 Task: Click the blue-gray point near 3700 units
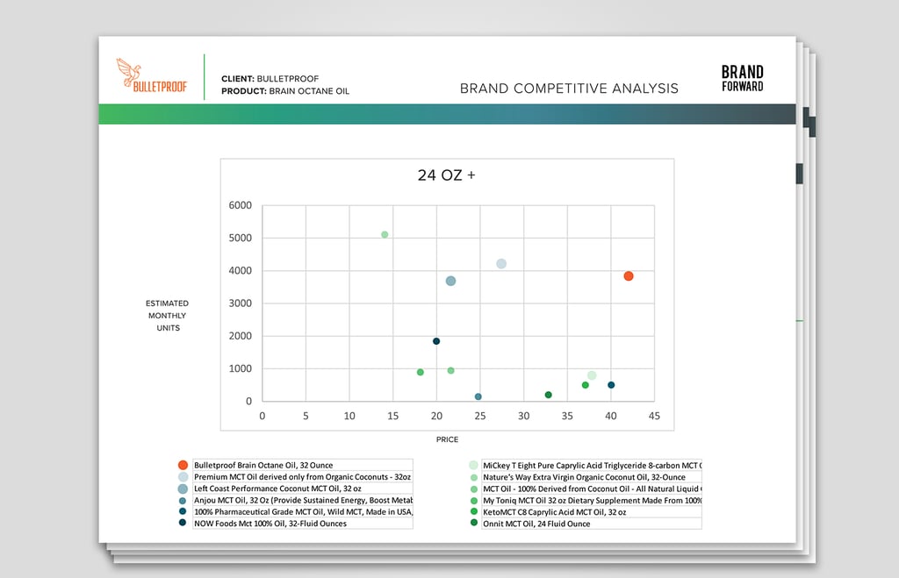tap(450, 281)
